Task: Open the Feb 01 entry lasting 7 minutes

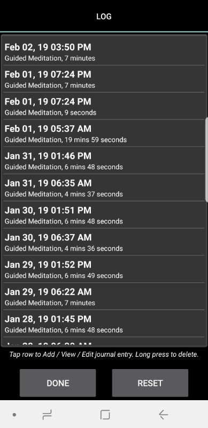Action: [104, 79]
